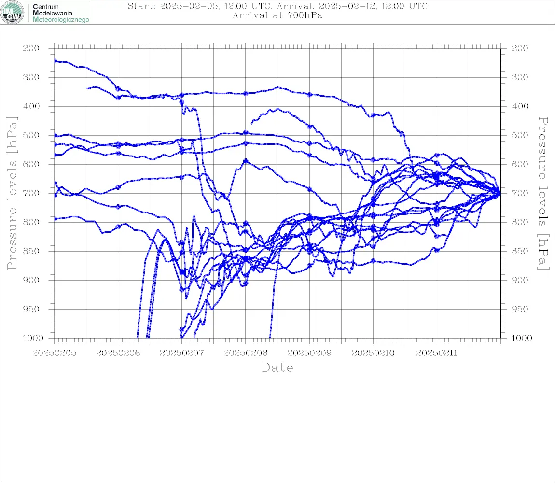Click the topmost trajectory start marker near 240 hPa
Image resolution: width=555 pixels, height=483 pixels.
pyautogui.click(x=55, y=60)
